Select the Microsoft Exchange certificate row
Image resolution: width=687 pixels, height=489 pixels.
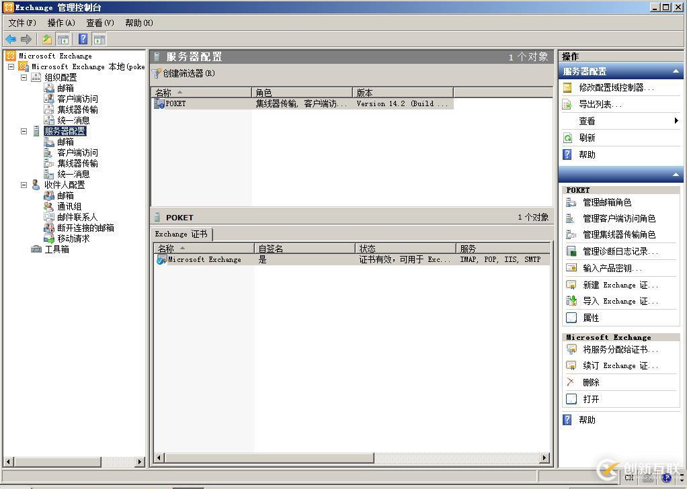click(x=352, y=259)
